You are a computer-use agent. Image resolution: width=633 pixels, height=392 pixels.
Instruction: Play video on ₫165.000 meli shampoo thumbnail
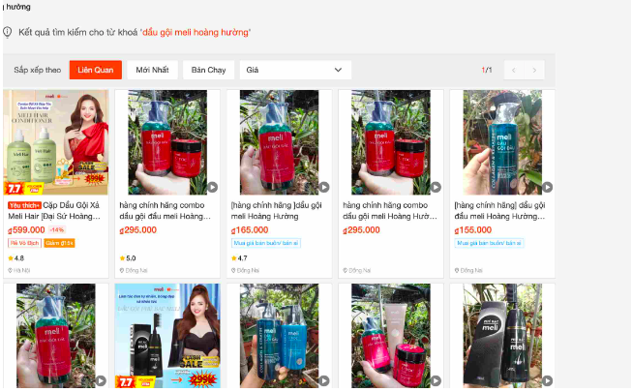(x=324, y=188)
